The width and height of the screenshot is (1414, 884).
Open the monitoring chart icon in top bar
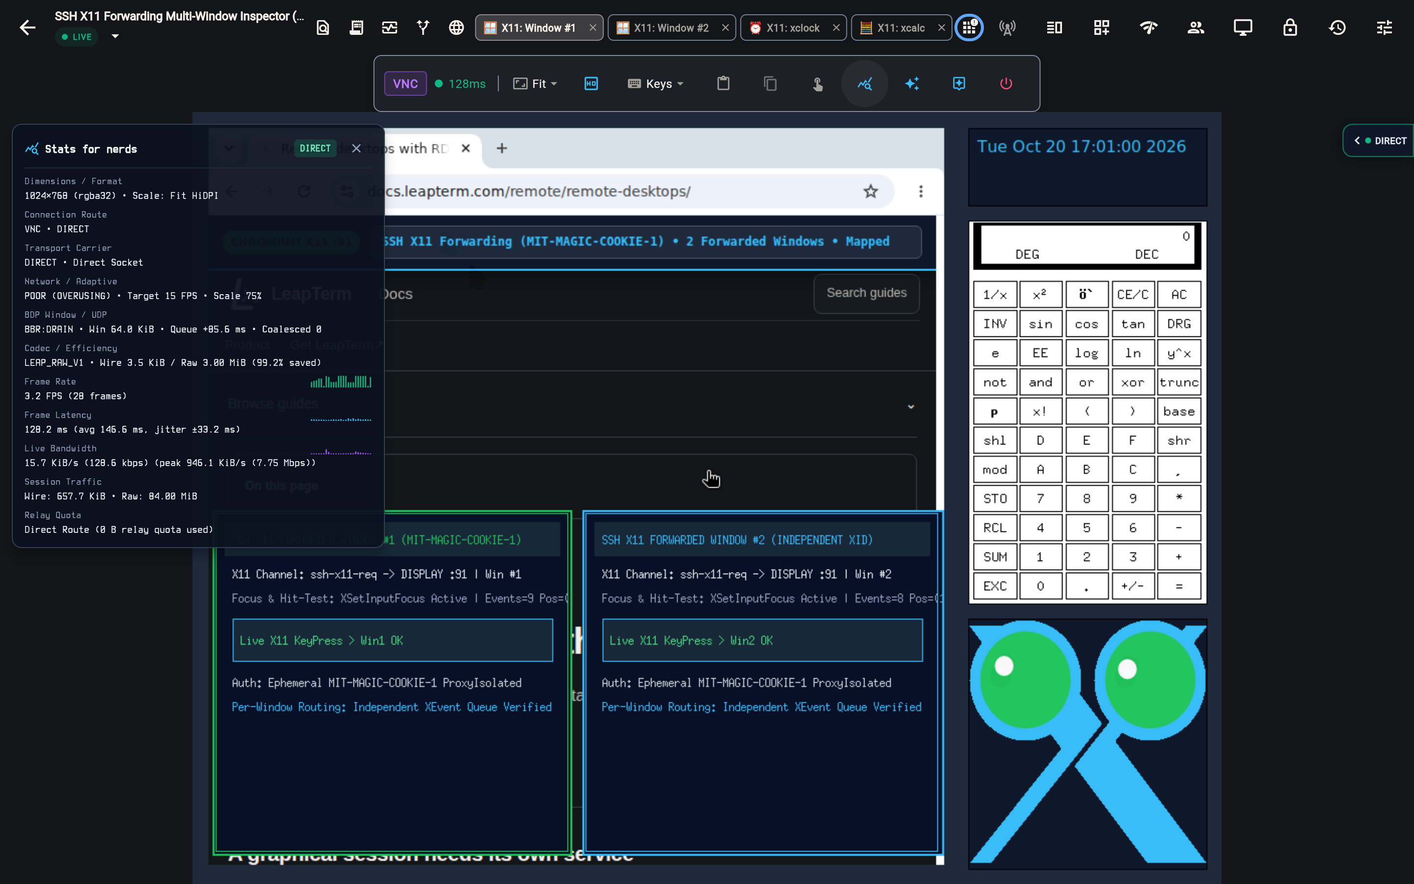coord(390,28)
